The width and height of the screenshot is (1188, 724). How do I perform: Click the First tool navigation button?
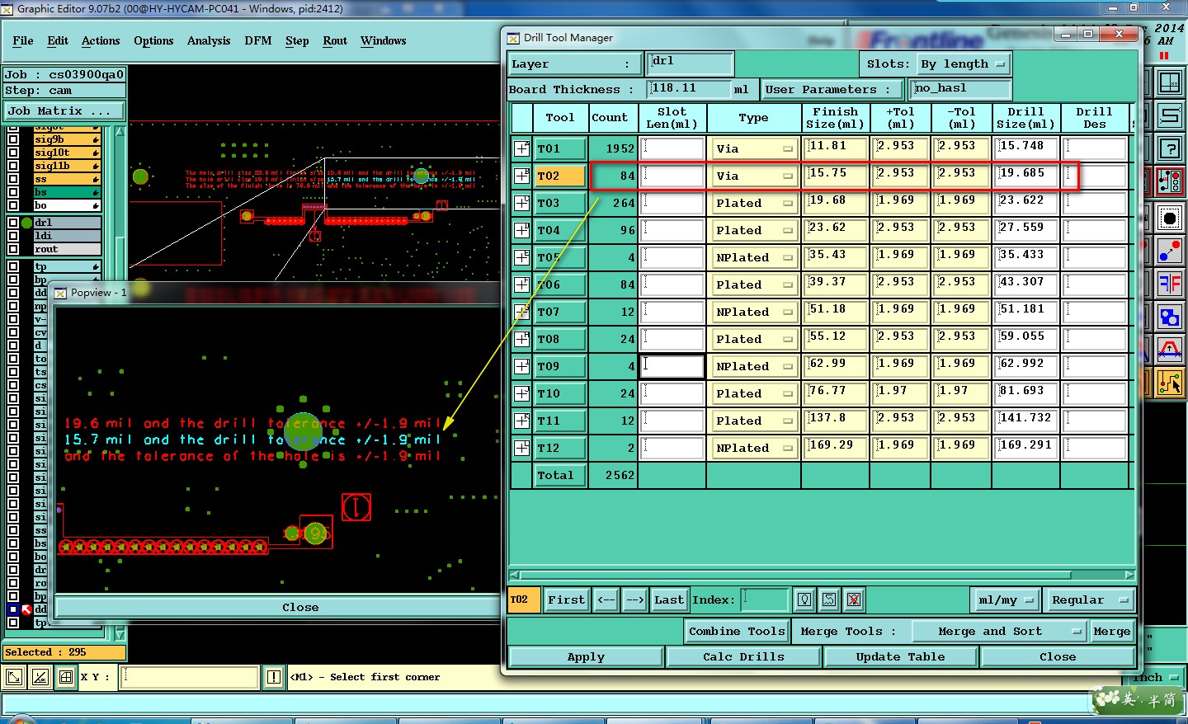tap(567, 599)
